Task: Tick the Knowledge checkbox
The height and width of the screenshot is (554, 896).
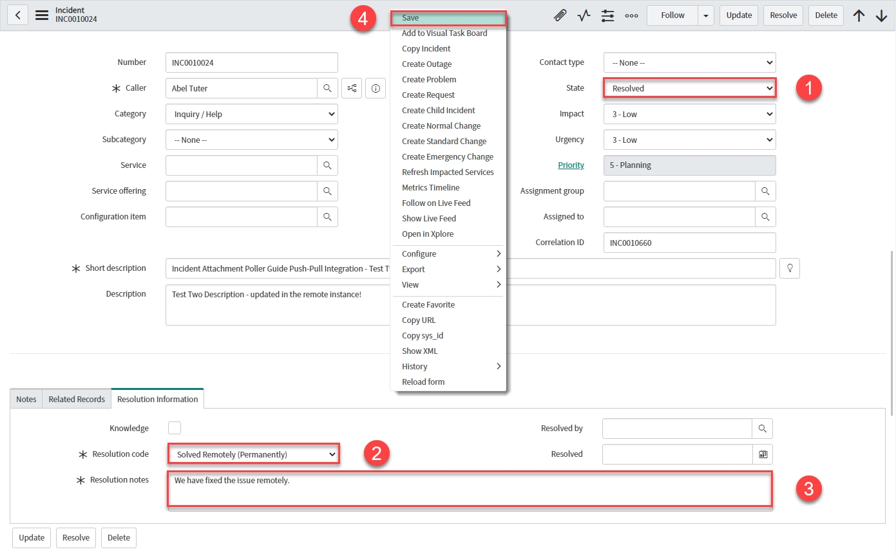Action: (175, 428)
